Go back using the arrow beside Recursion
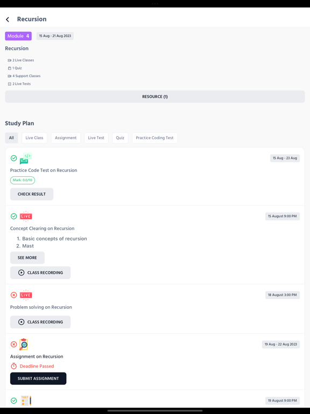310x414 pixels. [8, 19]
